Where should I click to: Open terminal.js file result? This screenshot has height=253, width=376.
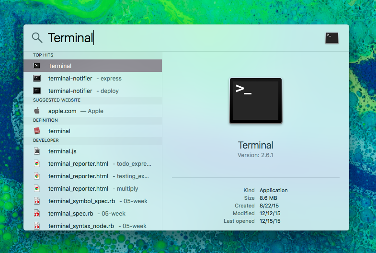(x=92, y=151)
